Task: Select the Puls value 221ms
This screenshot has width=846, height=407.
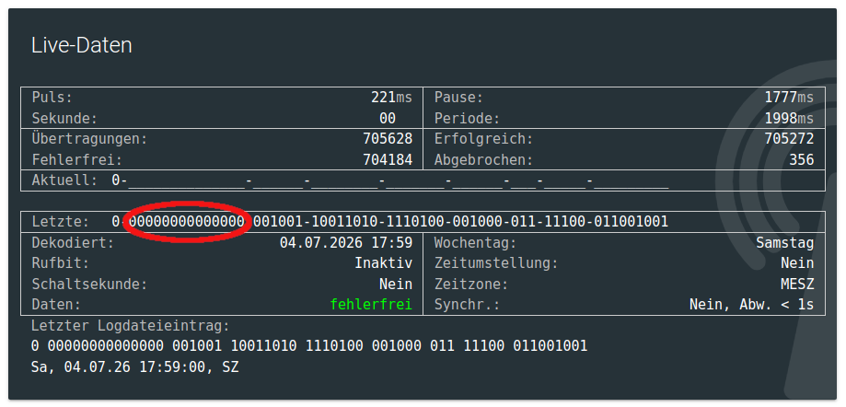Action: pyautogui.click(x=392, y=98)
